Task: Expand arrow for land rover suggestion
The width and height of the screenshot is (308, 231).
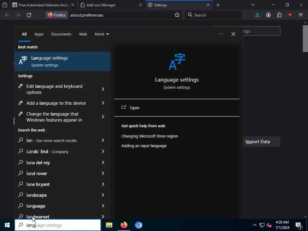Action: [103, 174]
